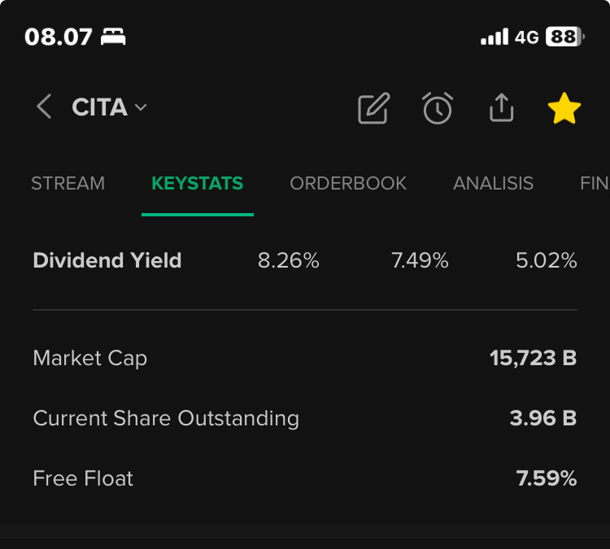Image resolution: width=610 pixels, height=549 pixels.
Task: Tap the cellular signal bars icon
Action: click(495, 37)
